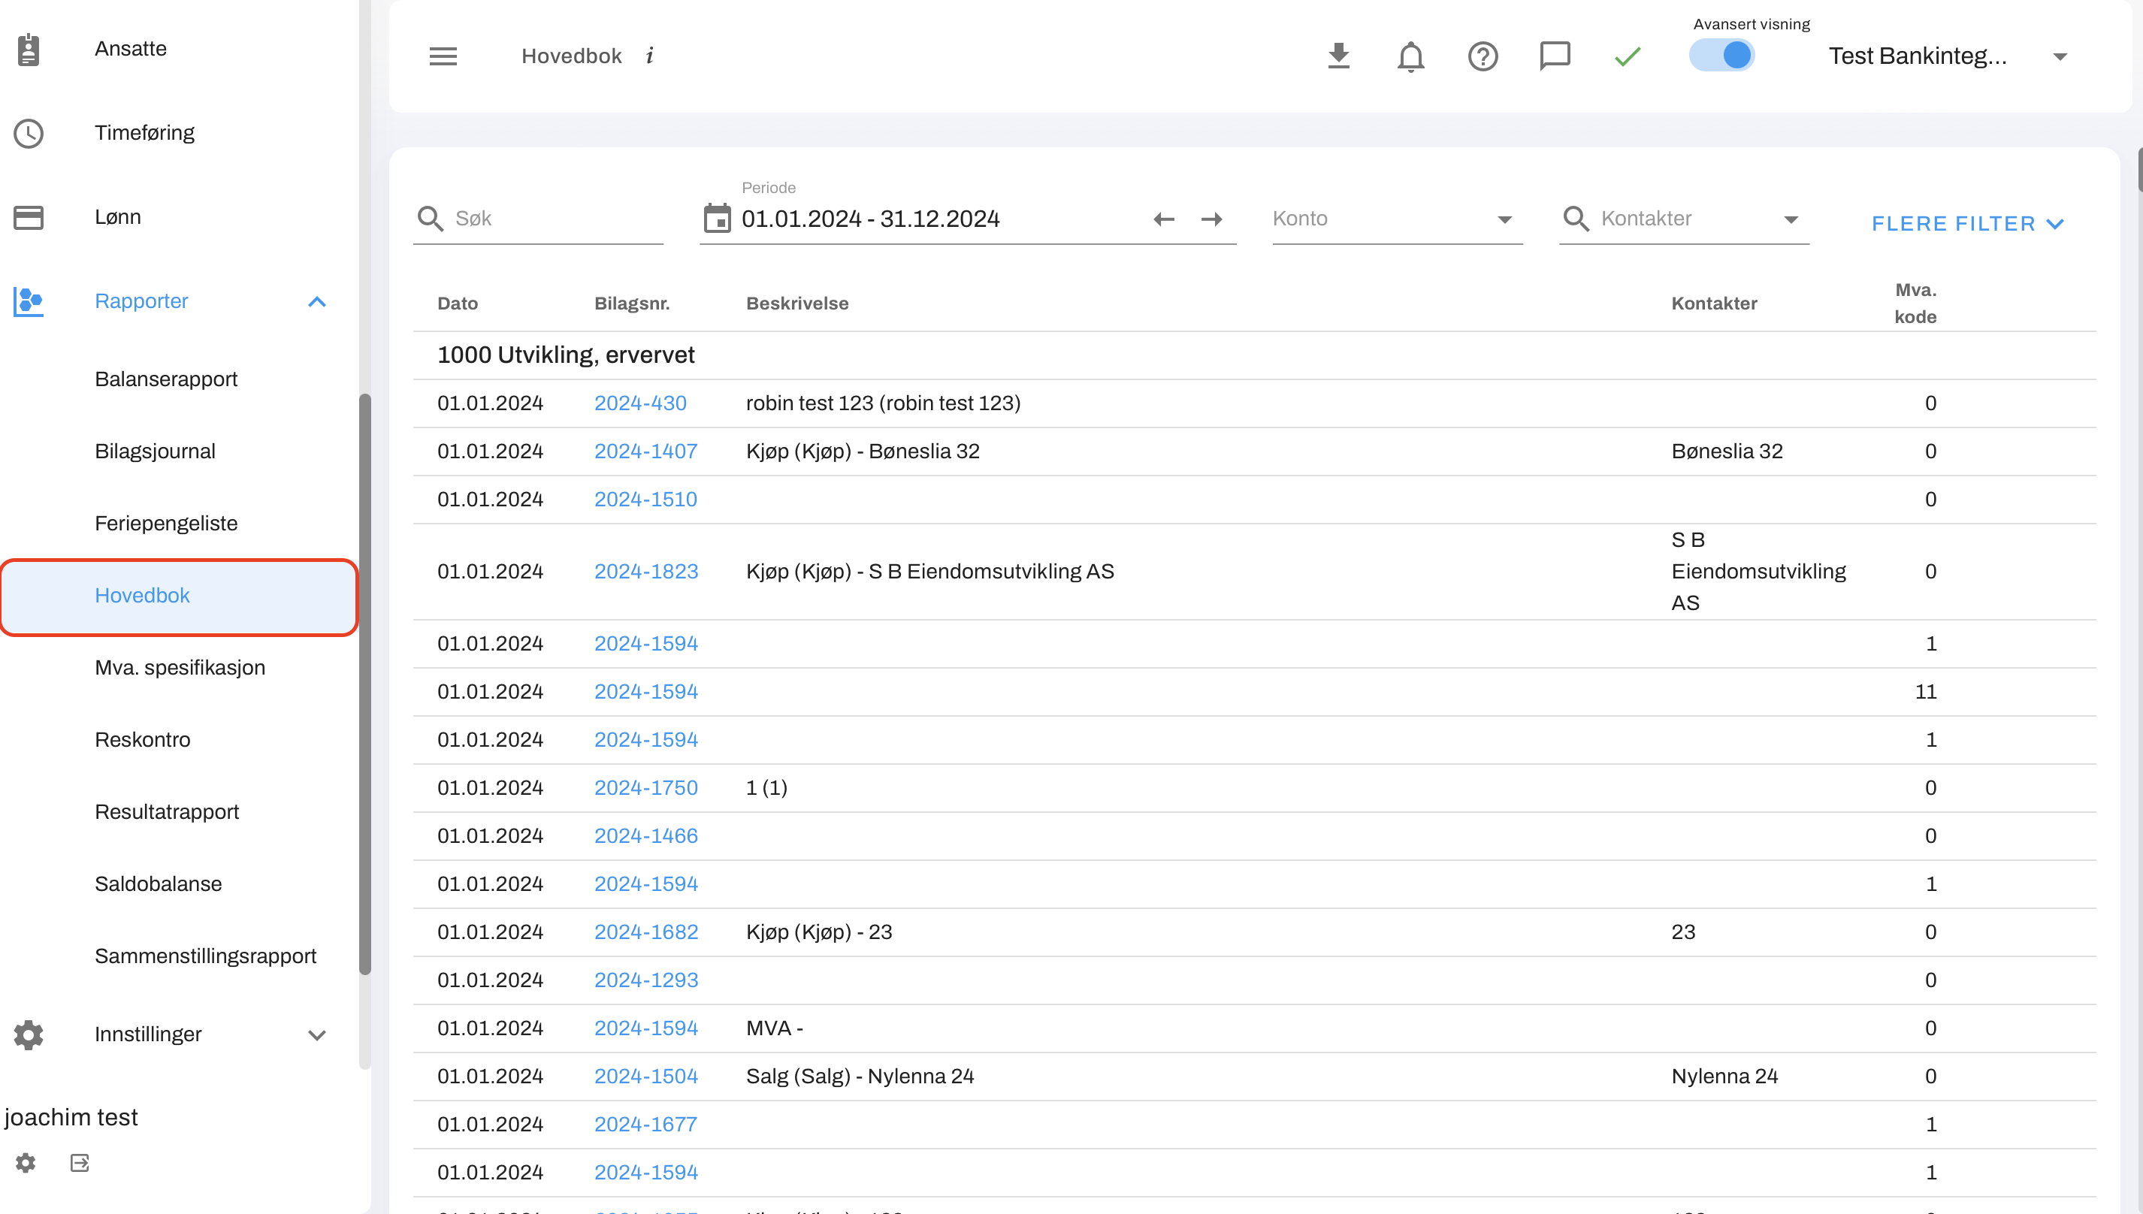Click the download icon in header
The height and width of the screenshot is (1214, 2143).
(1338, 56)
